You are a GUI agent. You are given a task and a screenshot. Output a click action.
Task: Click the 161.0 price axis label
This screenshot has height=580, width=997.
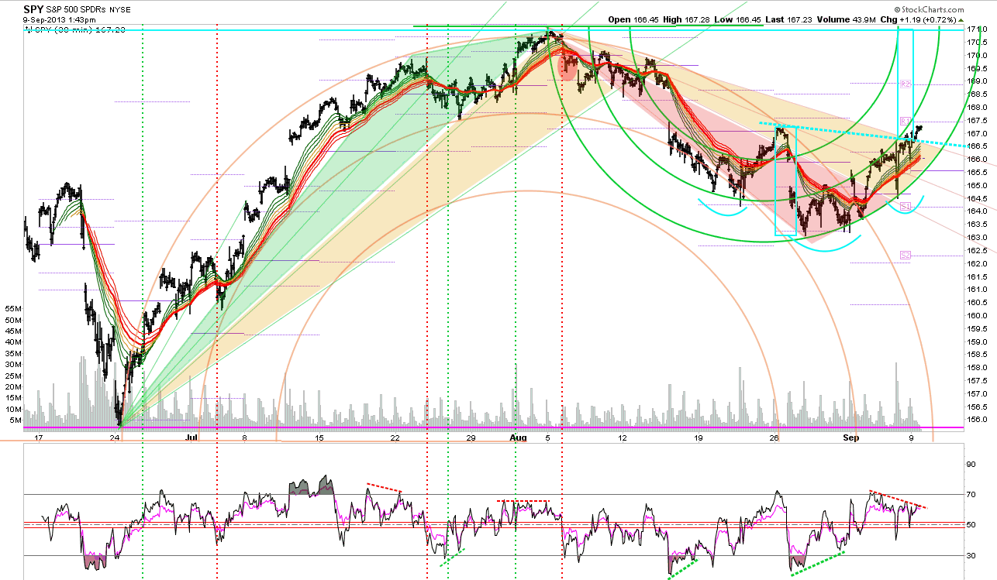(x=976, y=290)
